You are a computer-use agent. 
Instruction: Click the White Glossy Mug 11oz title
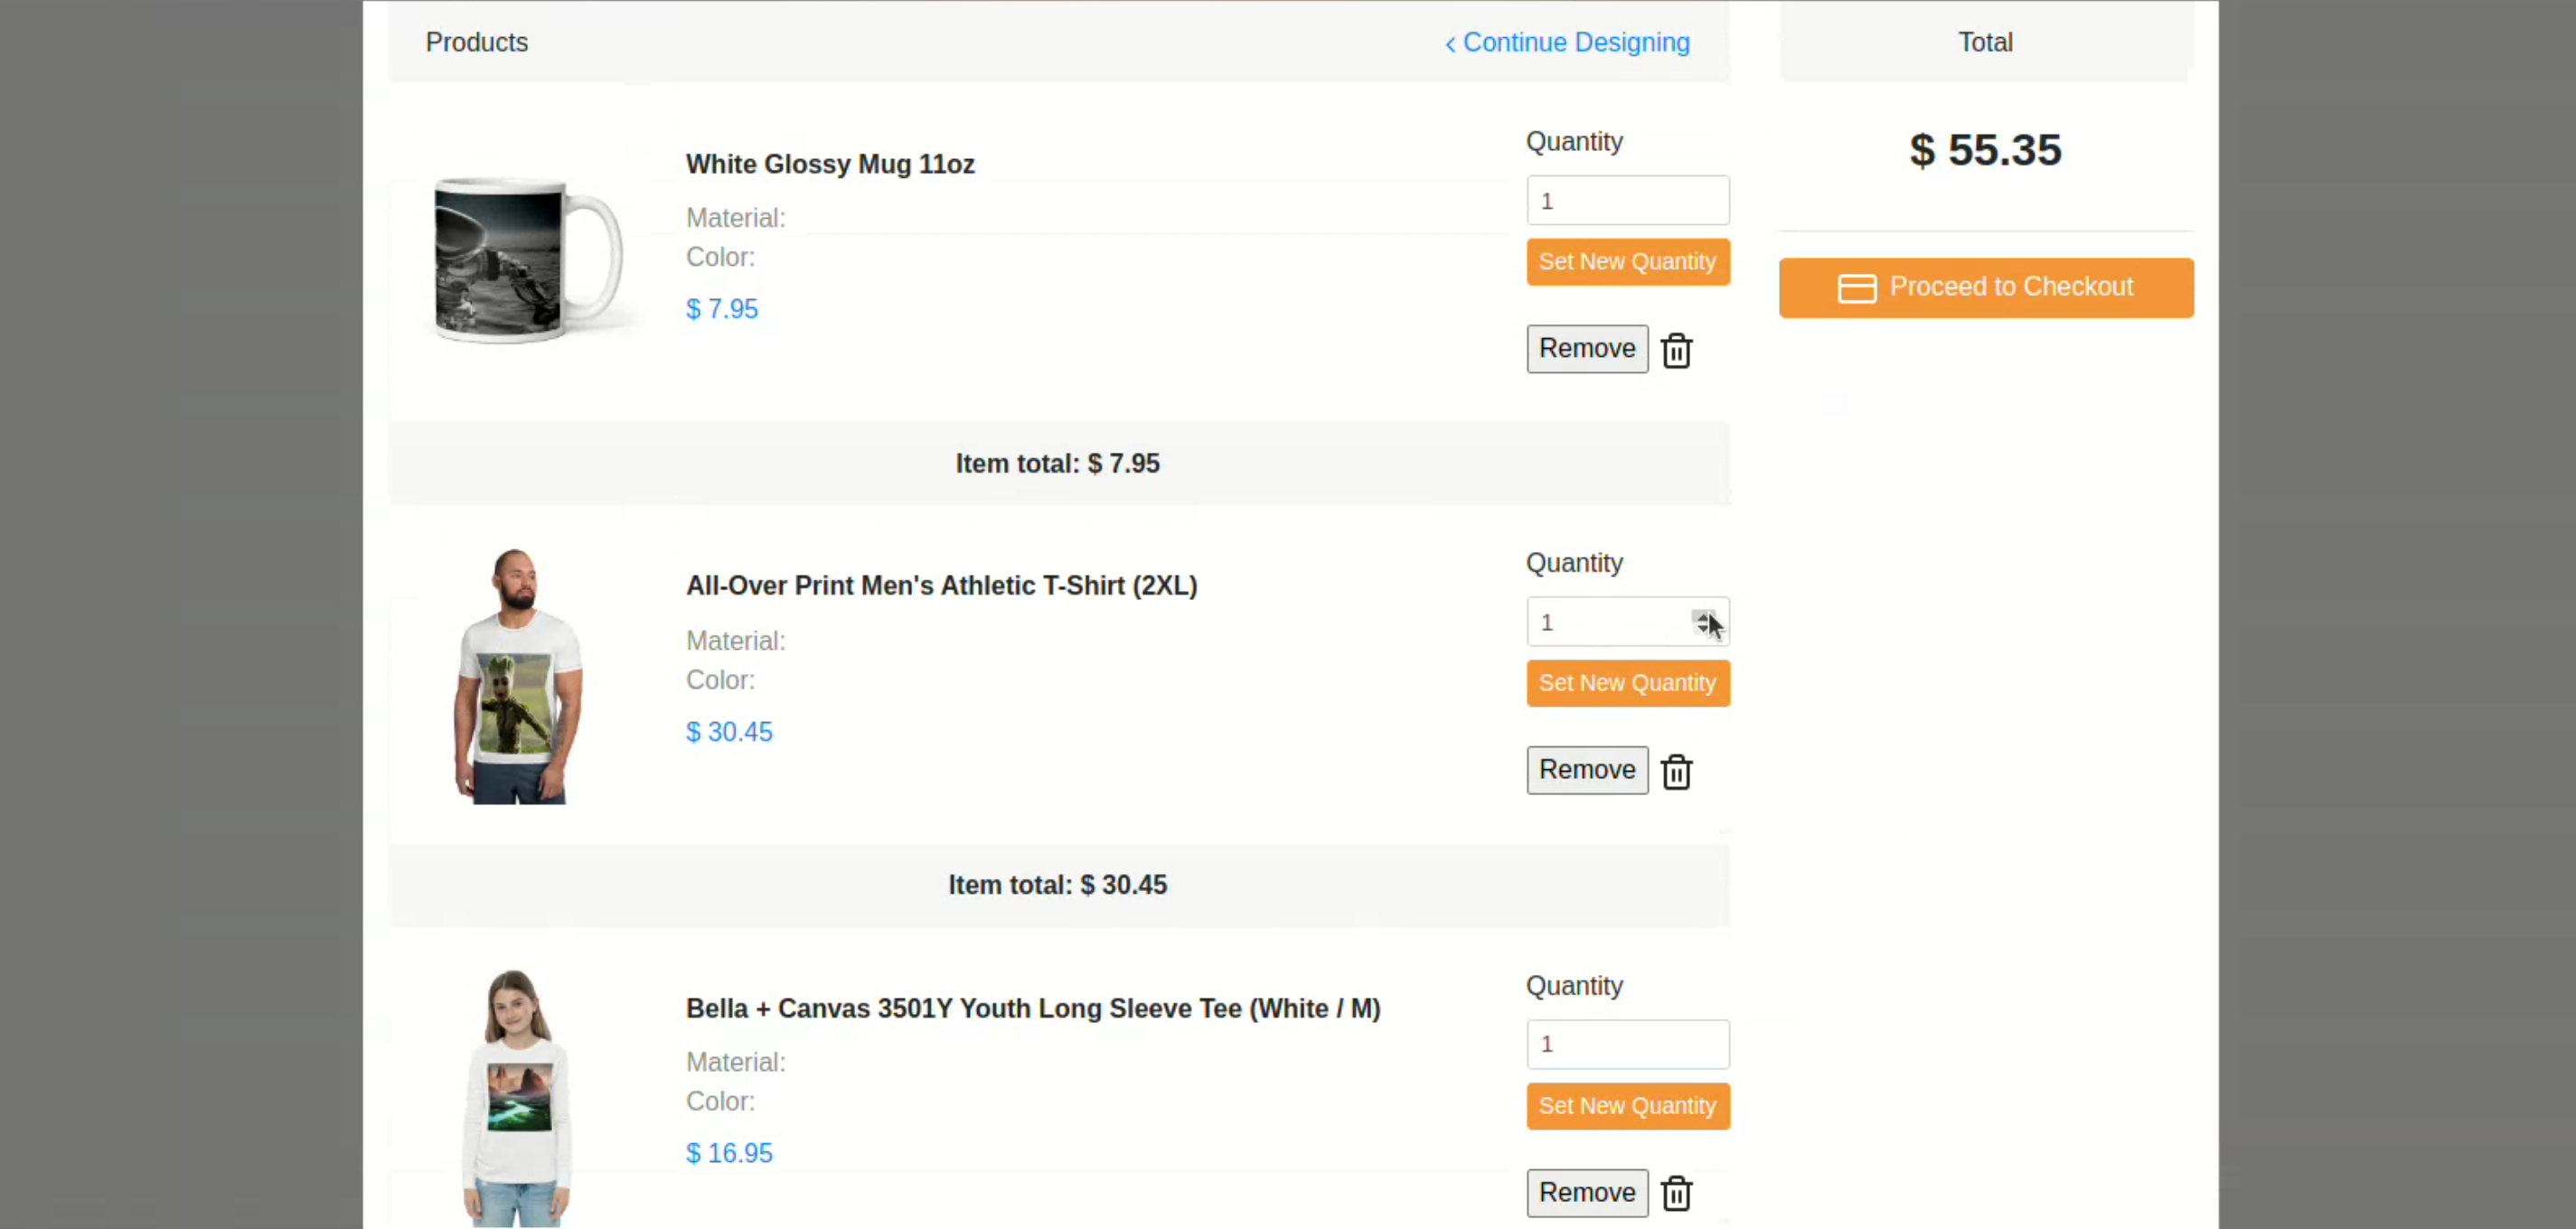[829, 164]
